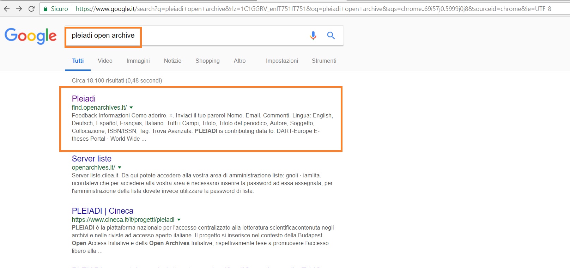Switch to the Video tab
570x268 pixels.
(105, 61)
